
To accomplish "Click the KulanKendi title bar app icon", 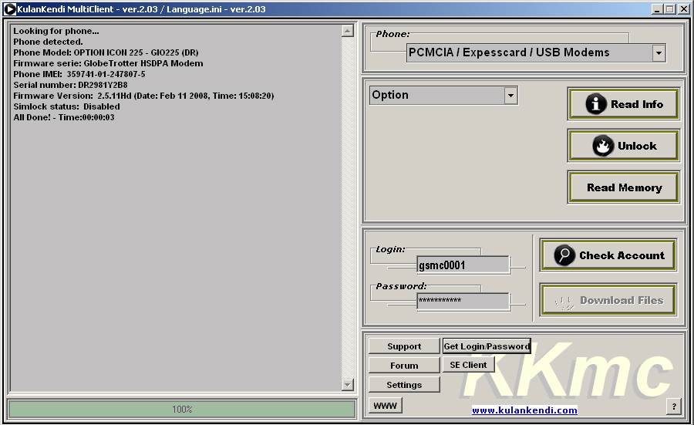I will pyautogui.click(x=10, y=8).
